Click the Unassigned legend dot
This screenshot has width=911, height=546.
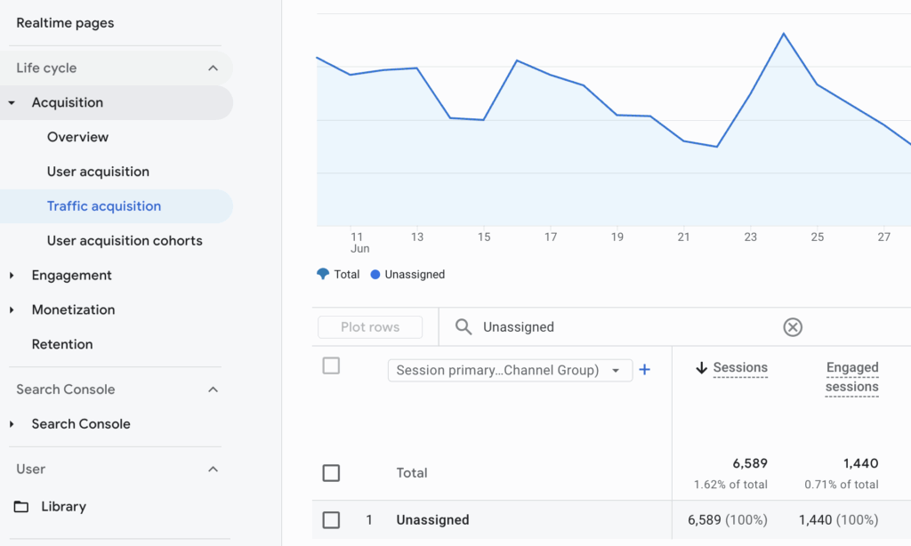pos(375,274)
